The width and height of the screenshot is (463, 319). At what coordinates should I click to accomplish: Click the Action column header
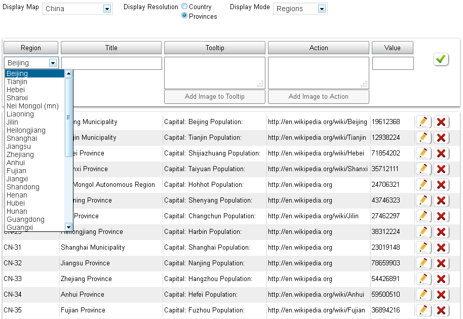pyautogui.click(x=319, y=48)
